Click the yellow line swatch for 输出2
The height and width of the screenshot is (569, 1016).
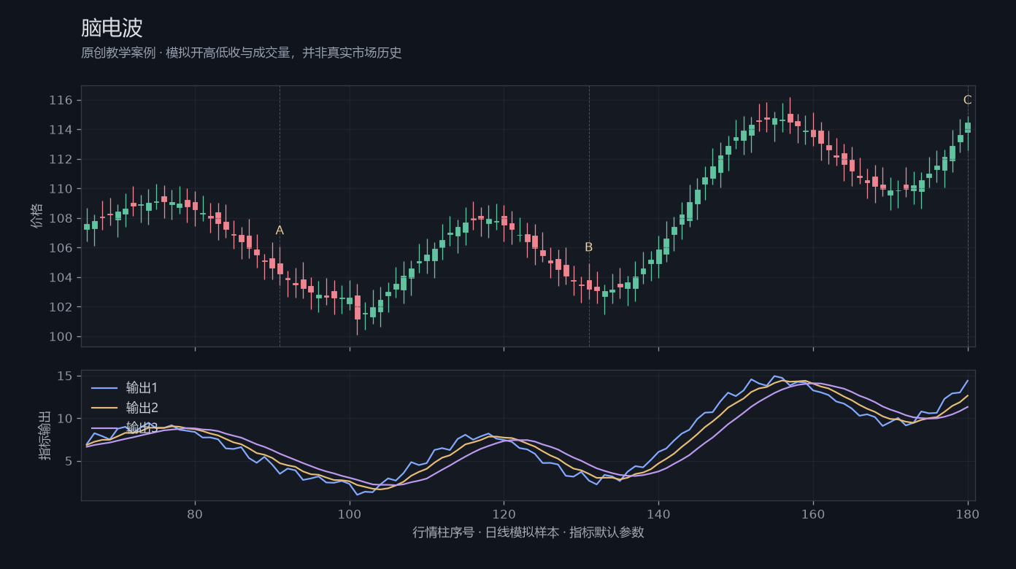click(x=104, y=408)
